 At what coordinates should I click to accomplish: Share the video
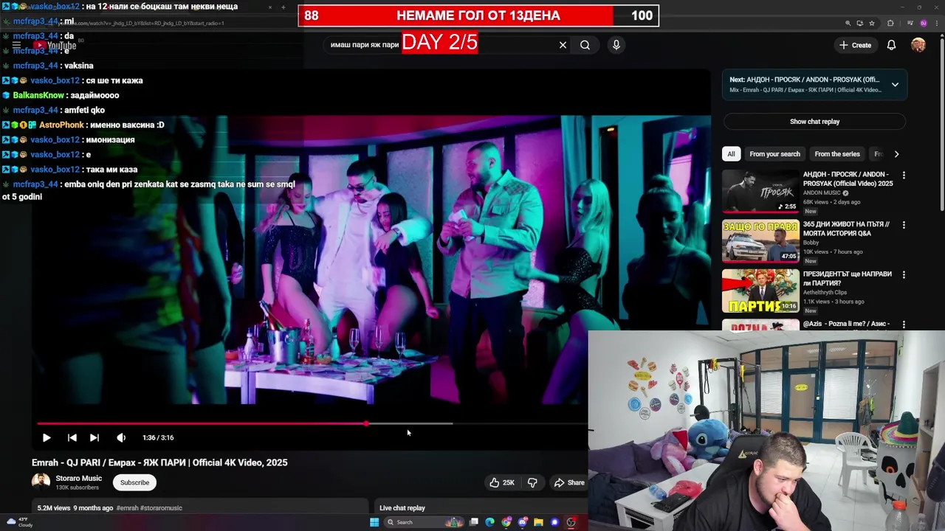coord(568,482)
